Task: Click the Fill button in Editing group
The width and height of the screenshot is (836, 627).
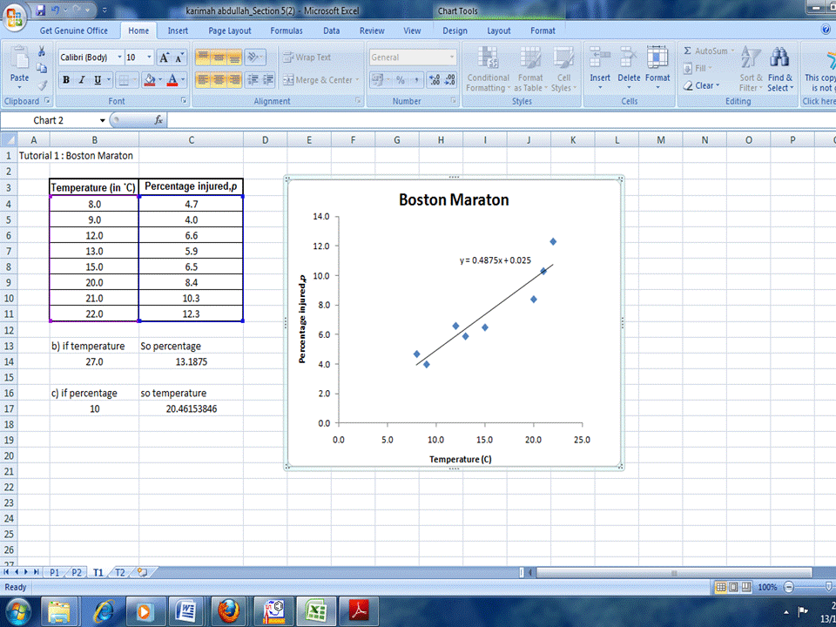Action: click(698, 68)
